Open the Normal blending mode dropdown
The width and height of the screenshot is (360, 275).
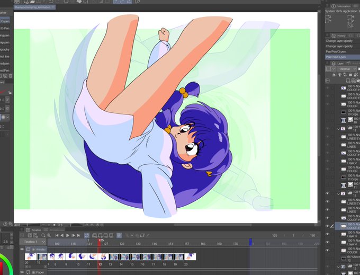point(347,69)
